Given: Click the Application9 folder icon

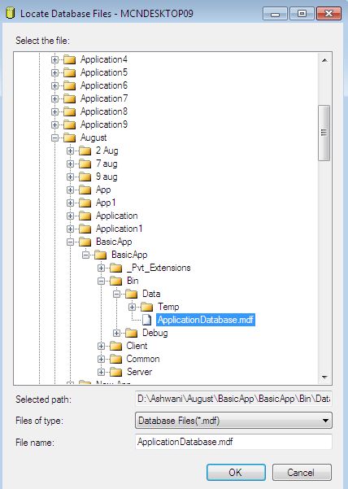Looking at the screenshot, I should 69,124.
